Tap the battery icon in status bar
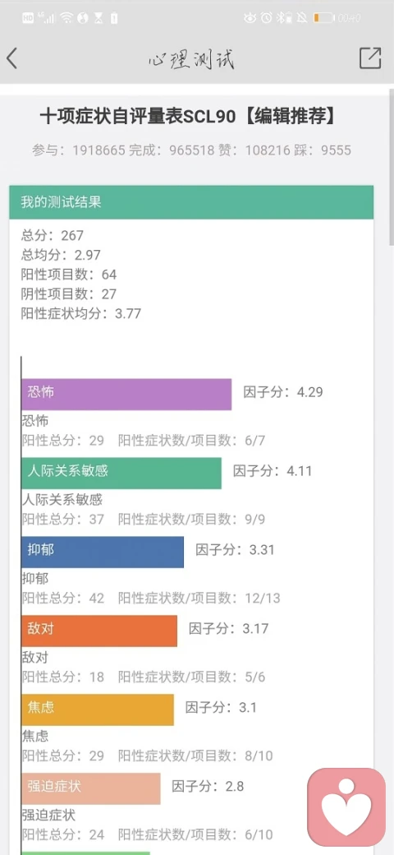The width and height of the screenshot is (394, 855). coord(323,18)
